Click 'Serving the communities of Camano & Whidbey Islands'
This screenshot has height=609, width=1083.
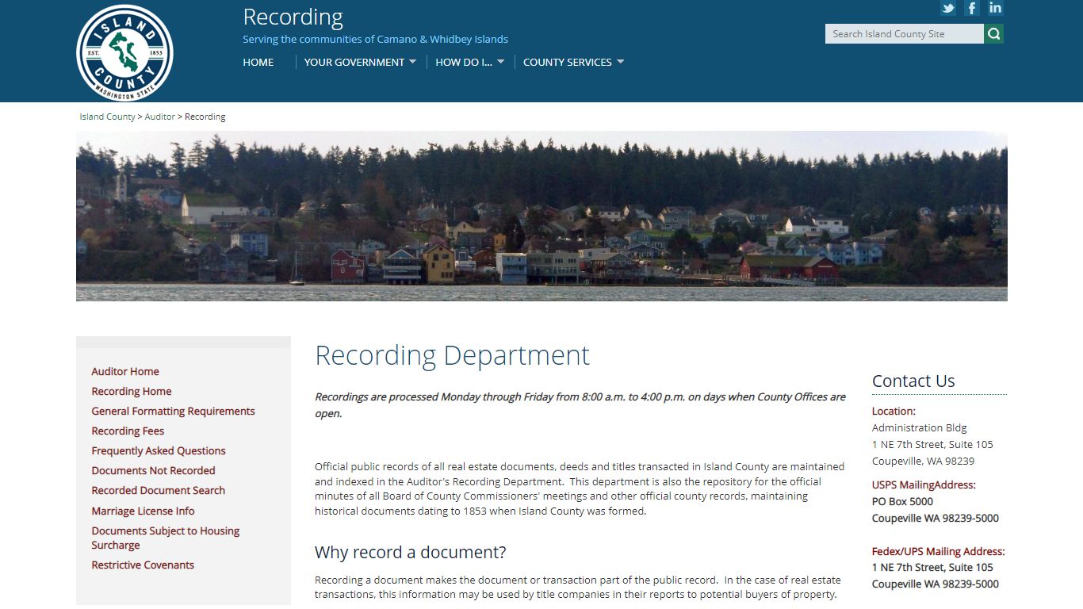click(375, 39)
